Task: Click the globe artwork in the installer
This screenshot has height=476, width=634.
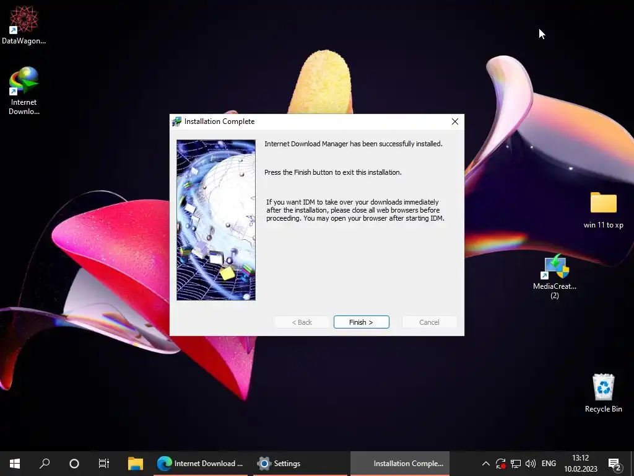Action: [216, 220]
